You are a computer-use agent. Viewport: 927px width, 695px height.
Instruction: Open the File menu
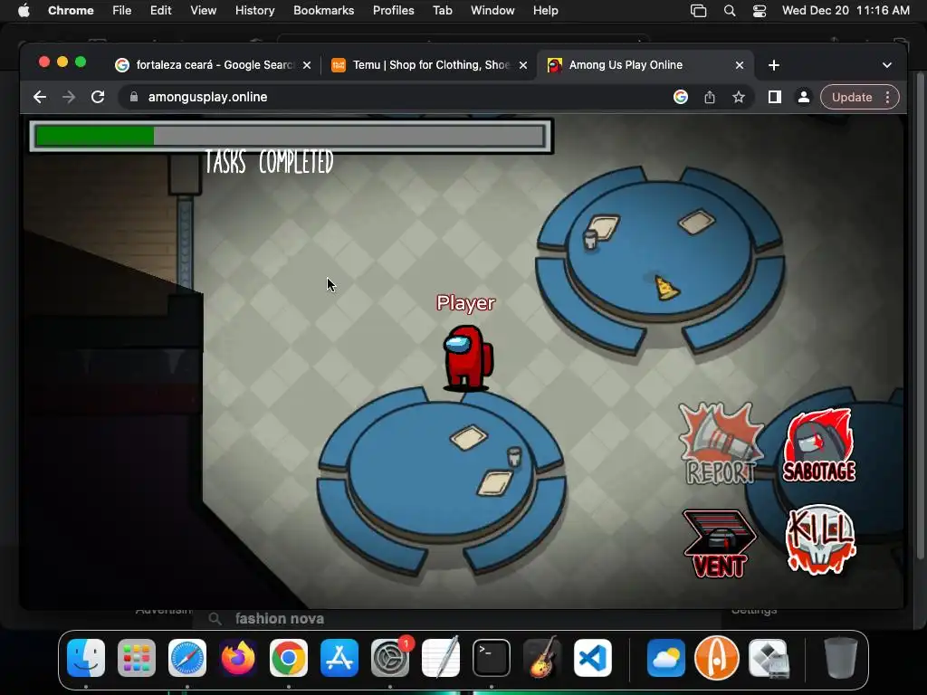122,10
